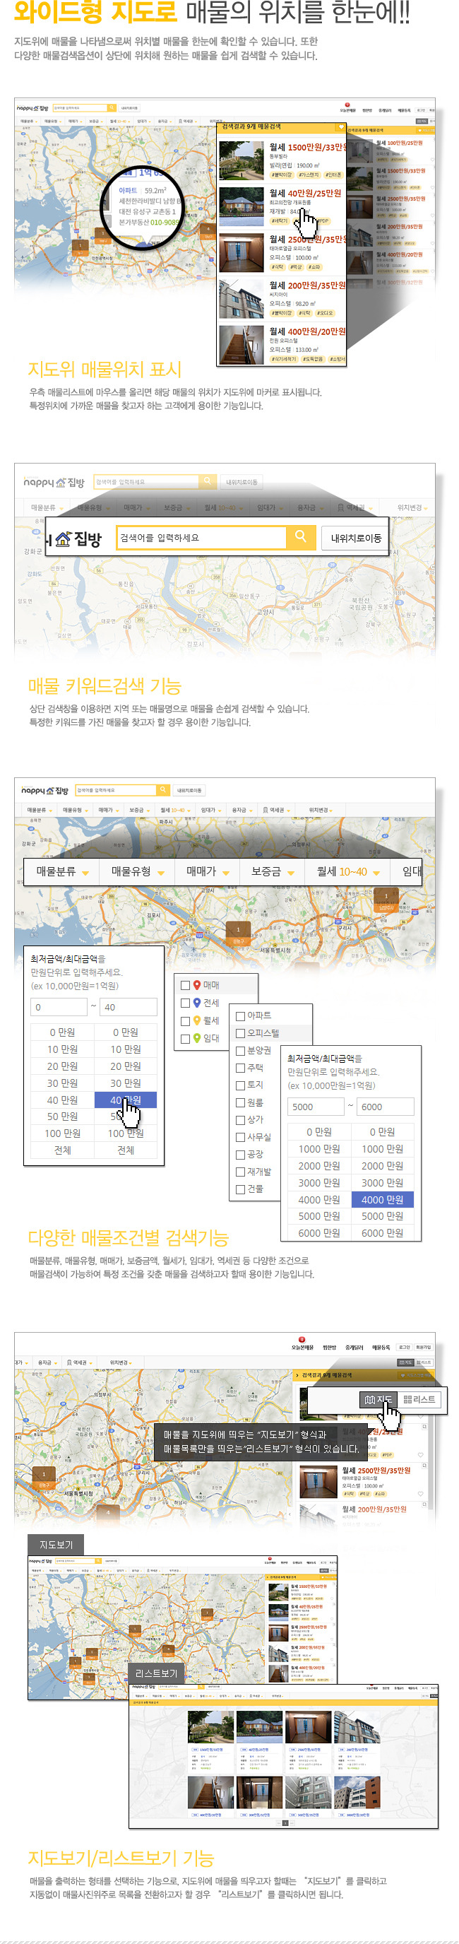Check the 주택 option
The height and width of the screenshot is (1944, 459).
pyautogui.click(x=240, y=1068)
